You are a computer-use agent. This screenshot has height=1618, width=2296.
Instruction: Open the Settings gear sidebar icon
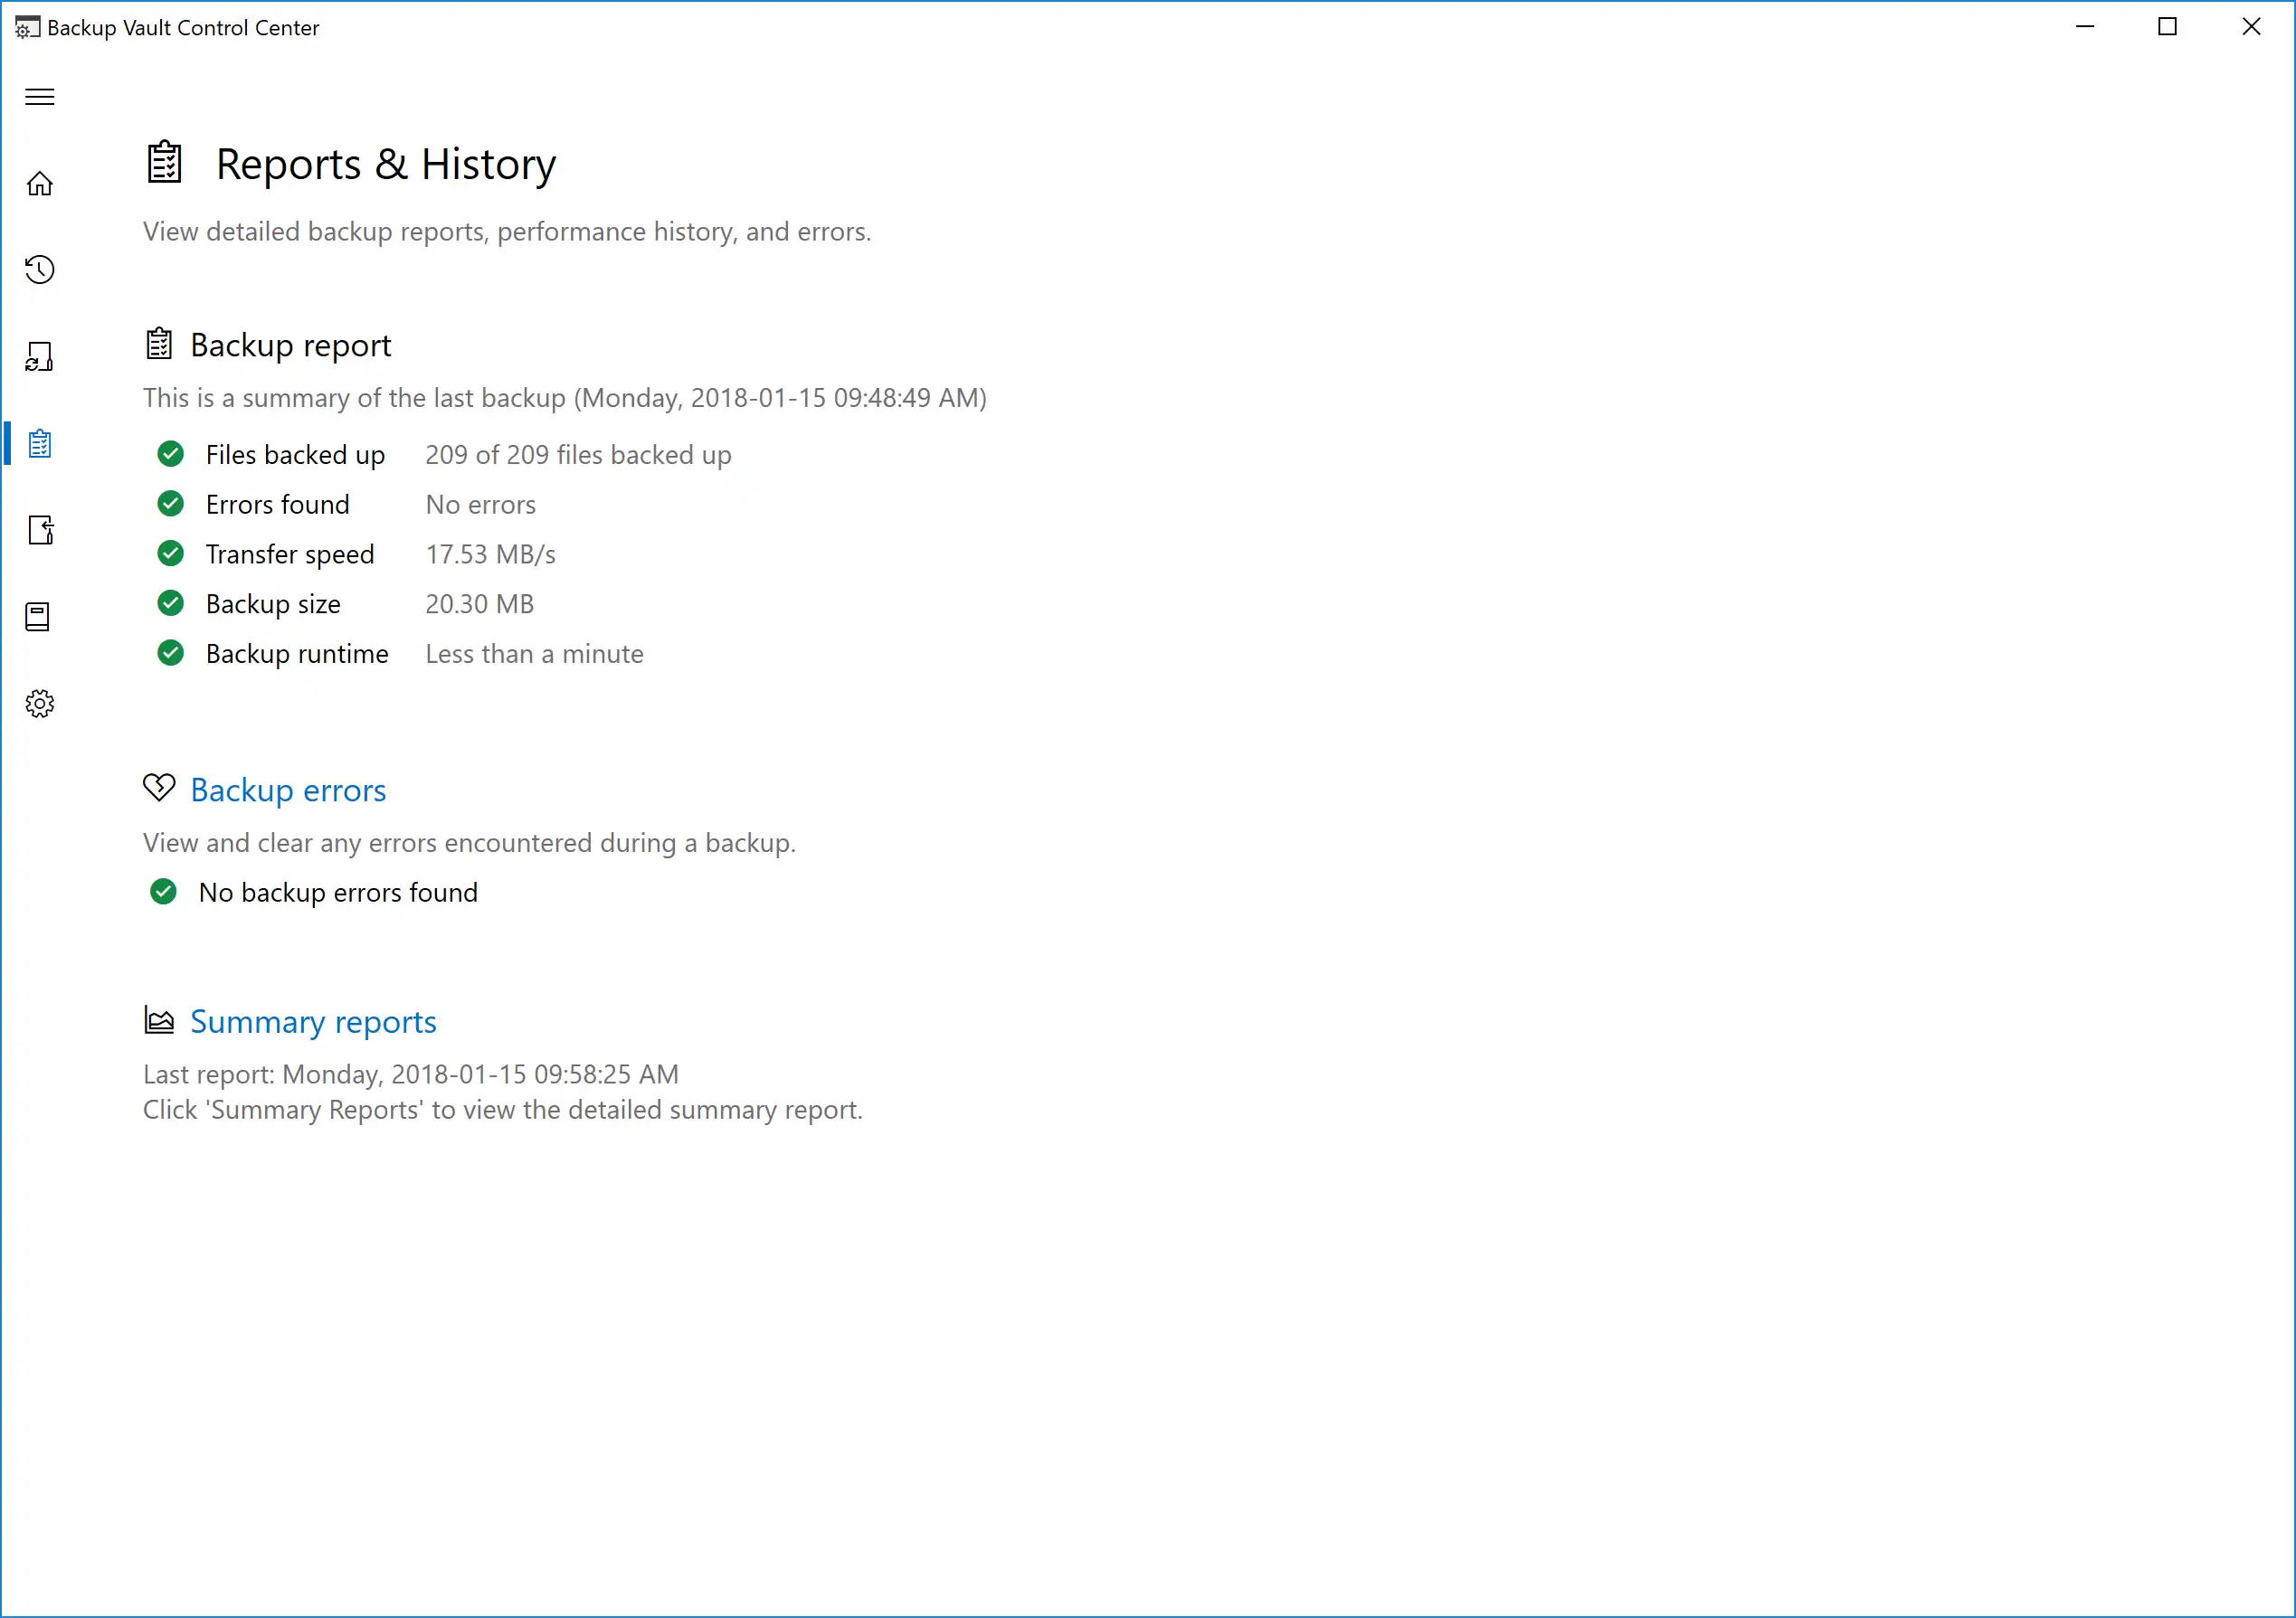[x=40, y=704]
